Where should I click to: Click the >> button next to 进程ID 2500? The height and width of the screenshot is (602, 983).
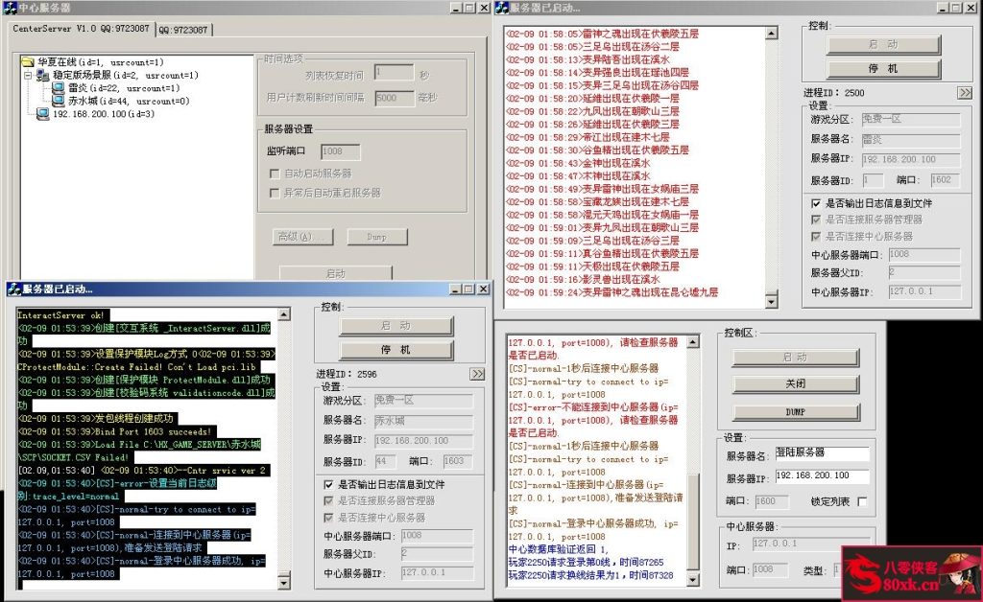[x=965, y=93]
